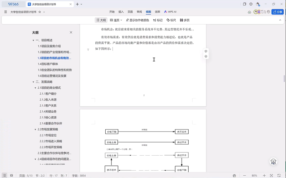
Task: Collapse the 一、项目概述 outline section
Action: click(34, 40)
